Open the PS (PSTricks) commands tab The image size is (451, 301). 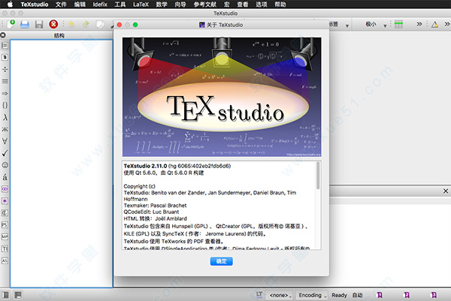pos(5,225)
